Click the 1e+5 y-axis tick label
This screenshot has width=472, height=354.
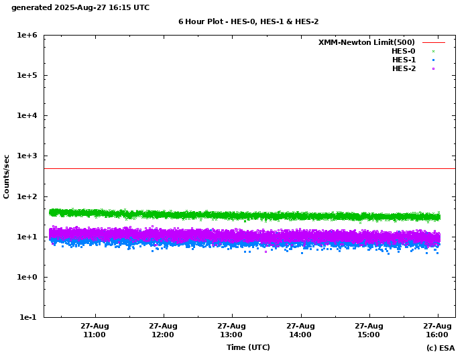pos(27,75)
